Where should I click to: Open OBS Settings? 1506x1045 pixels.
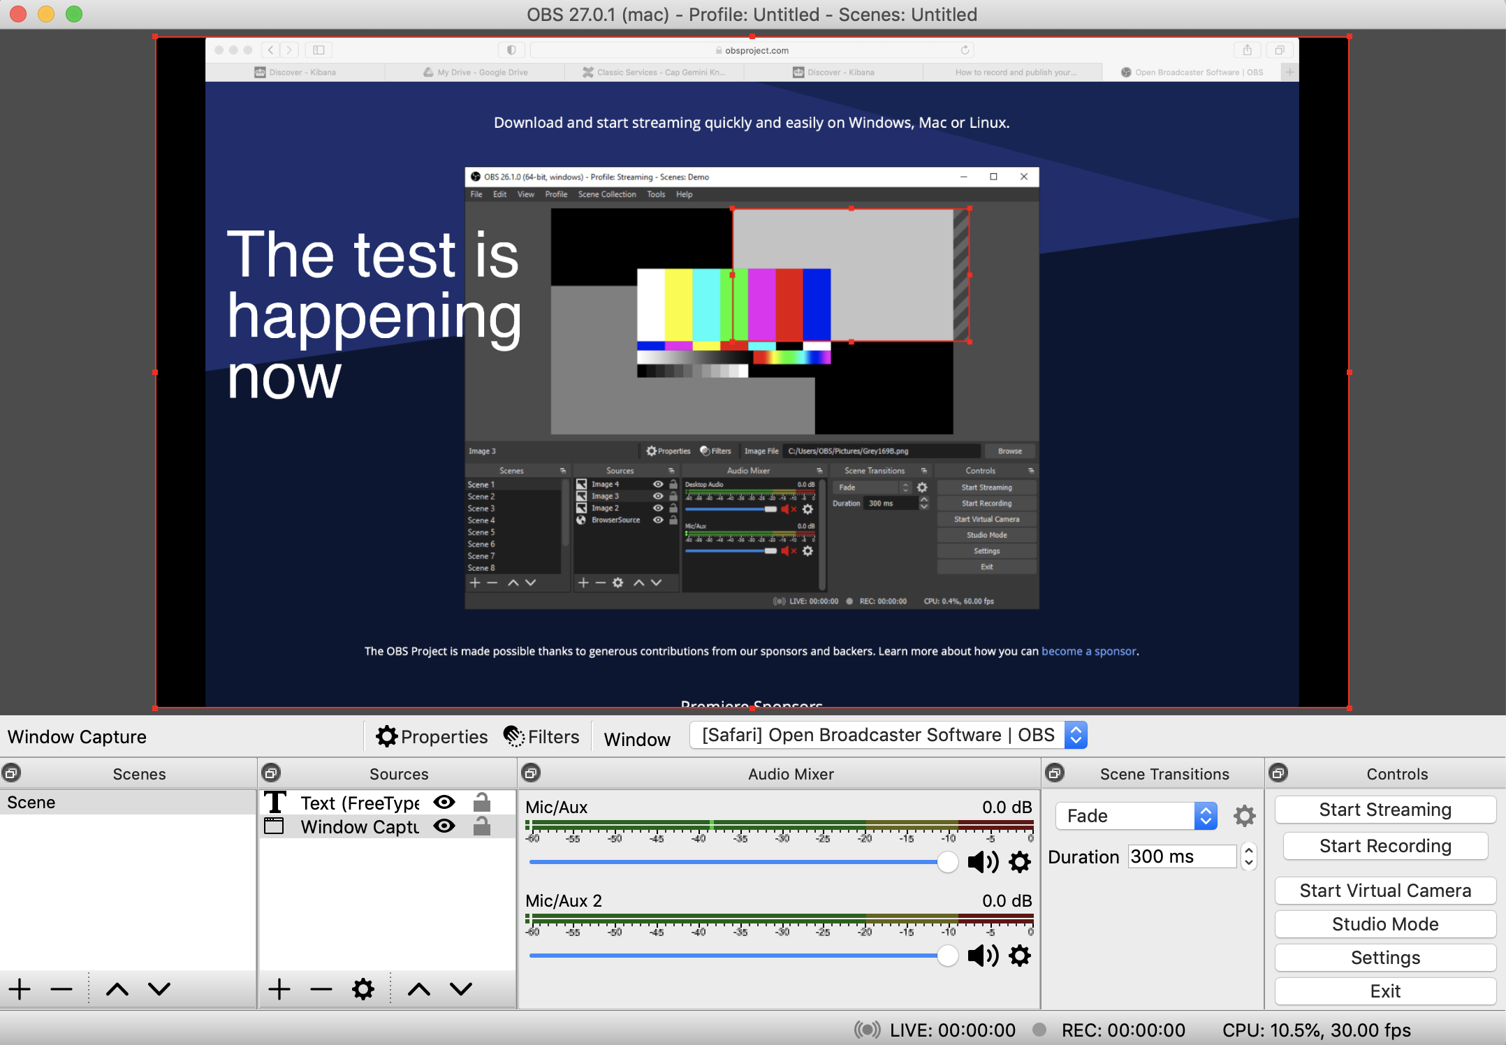[x=1385, y=958]
